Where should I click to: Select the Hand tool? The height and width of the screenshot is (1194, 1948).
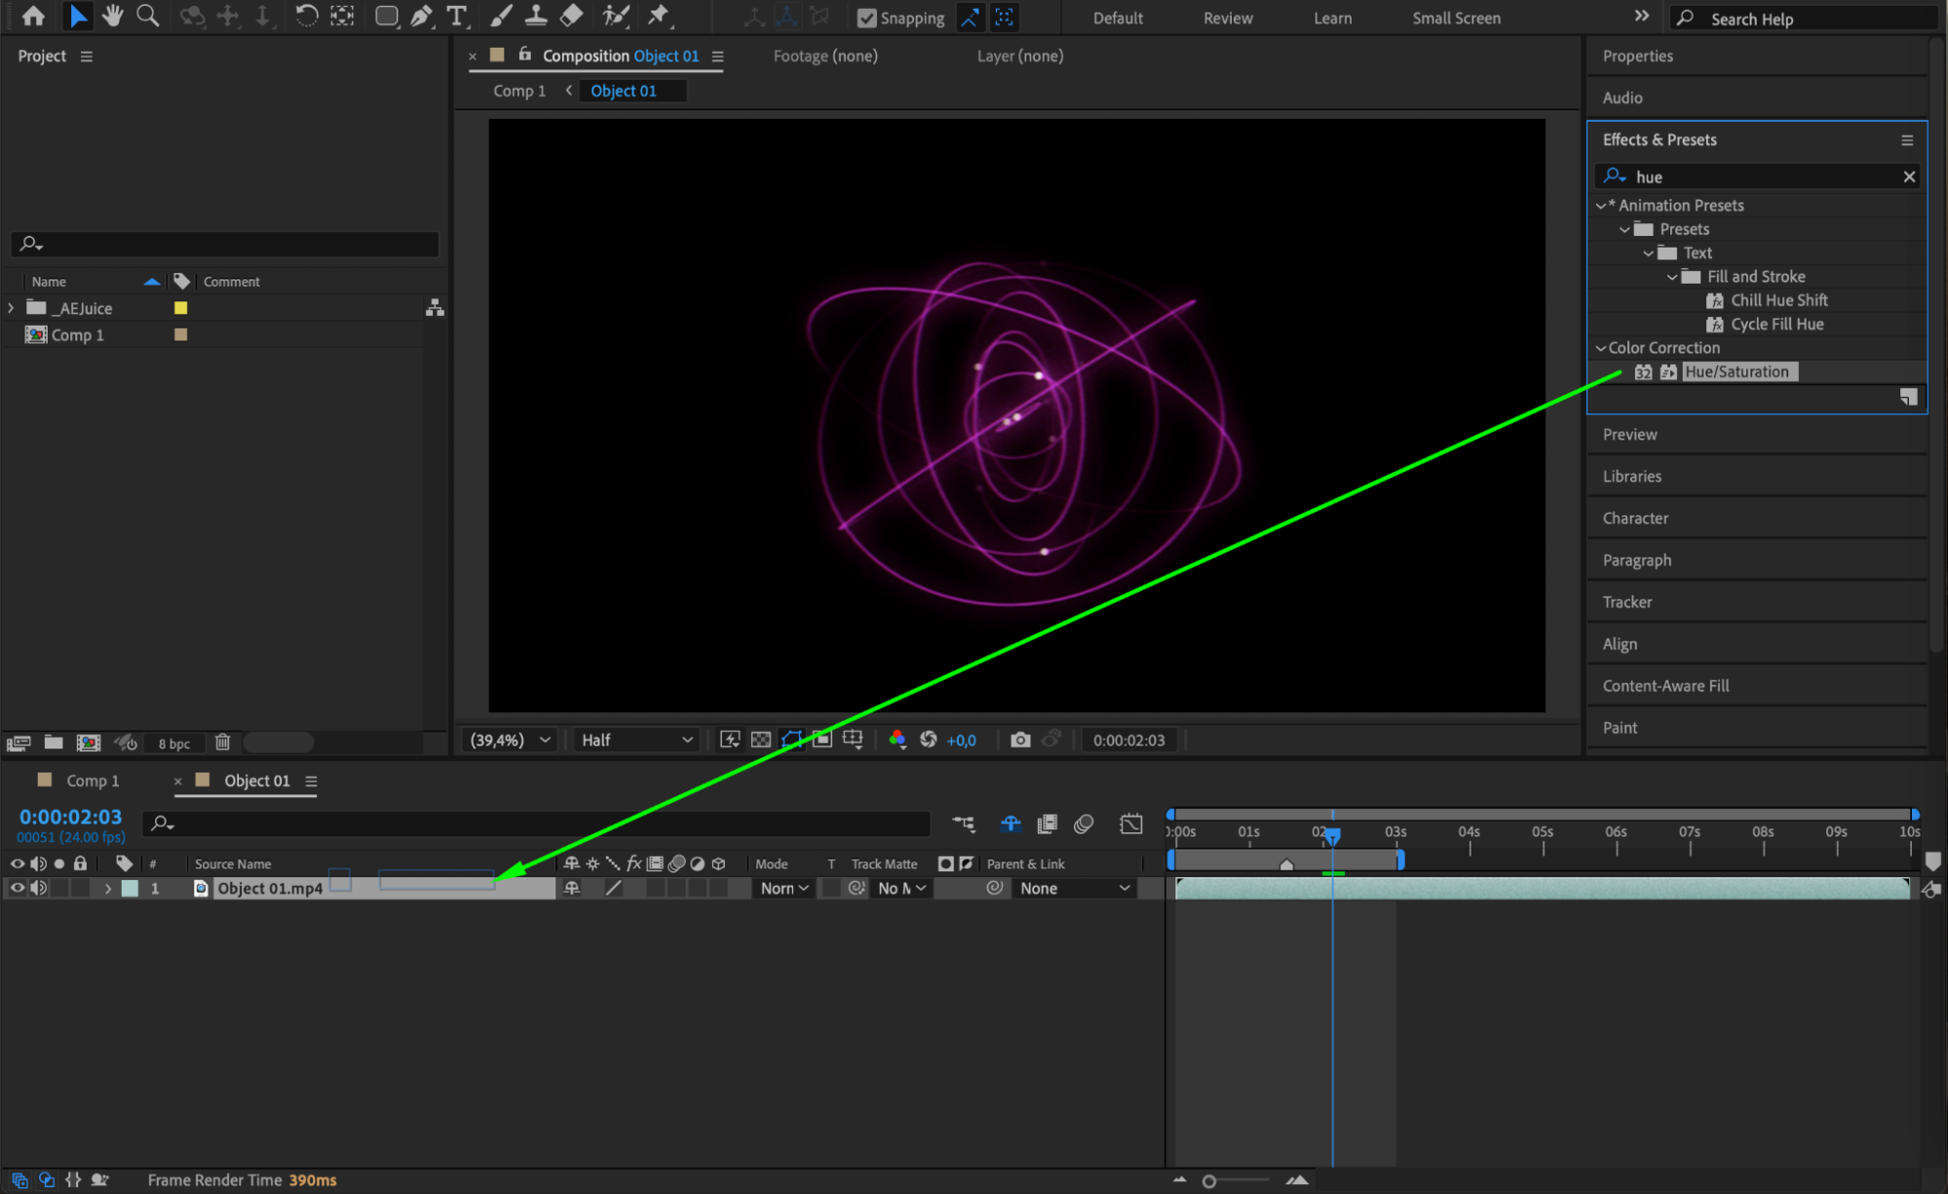pos(112,16)
